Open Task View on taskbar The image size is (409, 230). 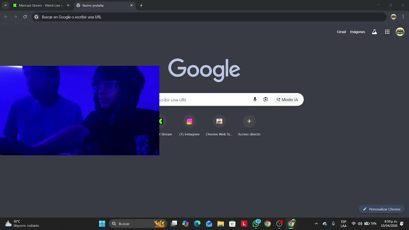pyautogui.click(x=174, y=224)
